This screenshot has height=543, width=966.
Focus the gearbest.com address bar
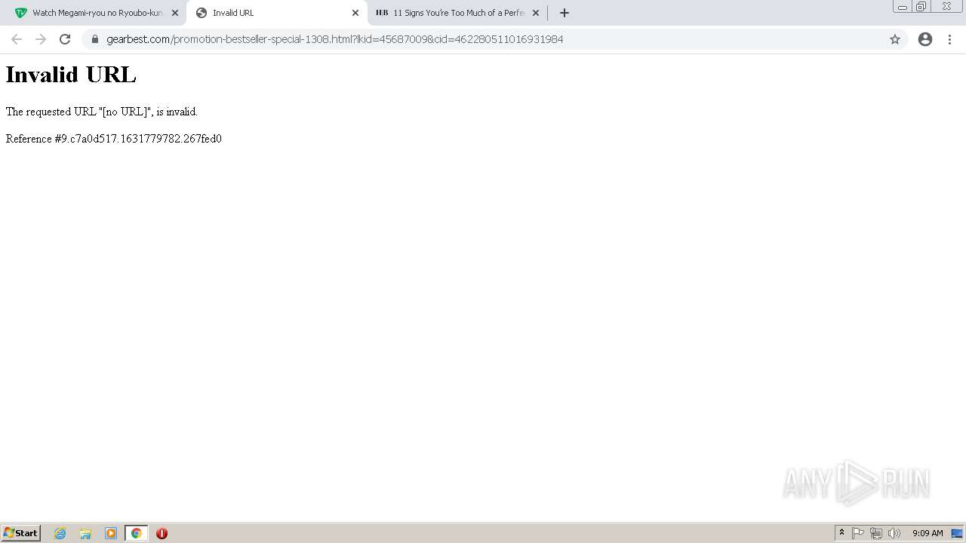(494, 39)
